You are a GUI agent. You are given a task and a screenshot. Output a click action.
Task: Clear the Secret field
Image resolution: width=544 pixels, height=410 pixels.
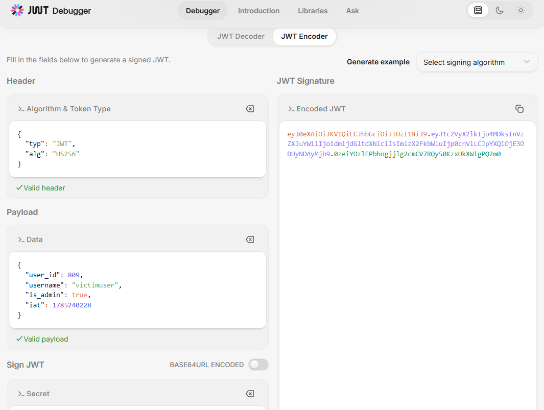(250, 394)
